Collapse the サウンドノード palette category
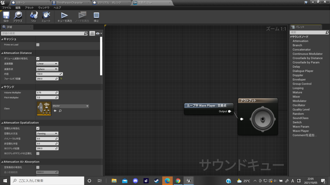Viewport: 330px width, 185px height. (291, 37)
